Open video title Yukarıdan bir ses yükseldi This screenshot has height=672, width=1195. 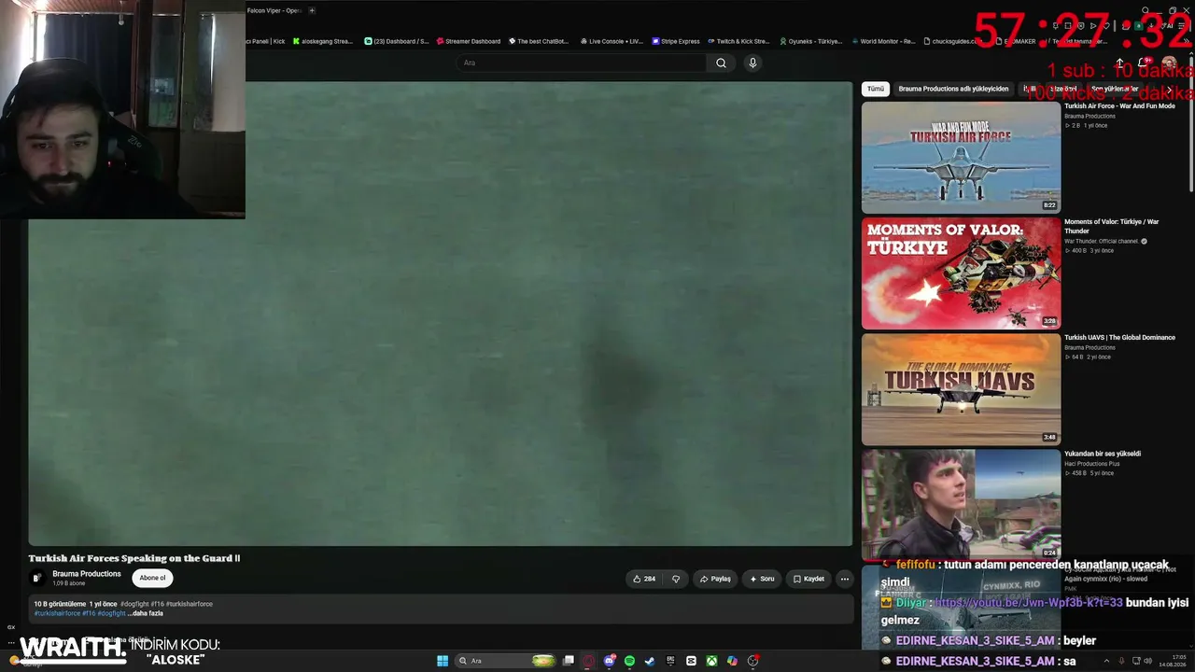tap(1103, 454)
